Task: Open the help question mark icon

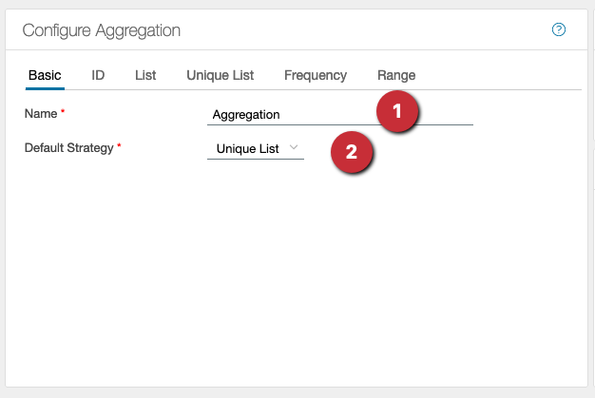Action: pyautogui.click(x=559, y=29)
